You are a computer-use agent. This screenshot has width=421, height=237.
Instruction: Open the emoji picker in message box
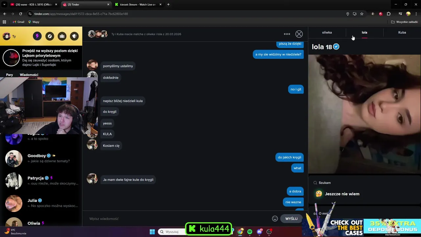coord(275,219)
